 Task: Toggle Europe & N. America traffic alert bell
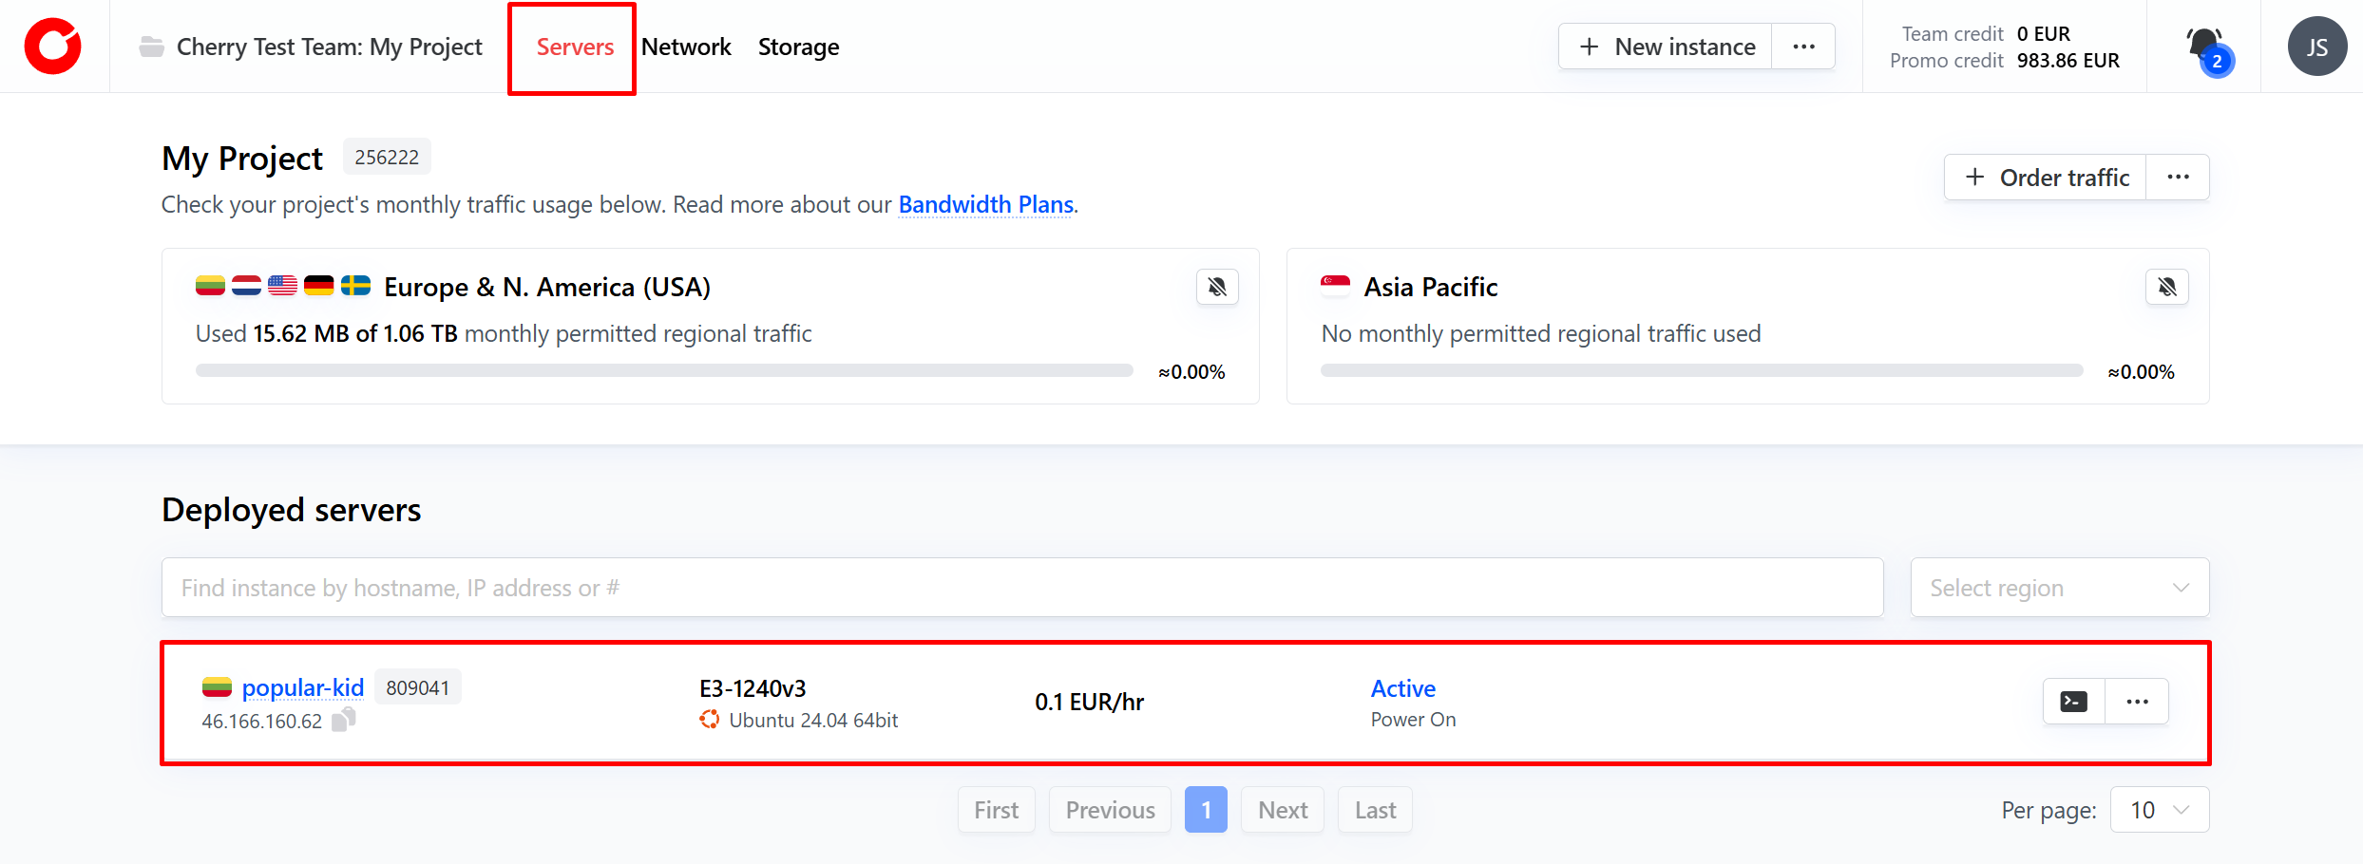pyautogui.click(x=1216, y=287)
